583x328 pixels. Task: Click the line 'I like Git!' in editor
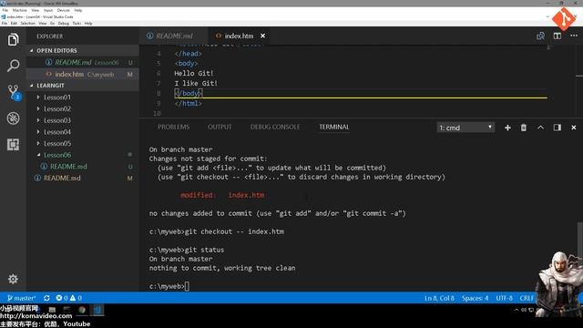click(x=196, y=83)
